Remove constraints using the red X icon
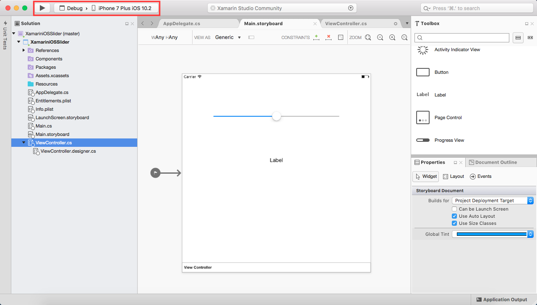This screenshot has height=305, width=537. [x=328, y=37]
